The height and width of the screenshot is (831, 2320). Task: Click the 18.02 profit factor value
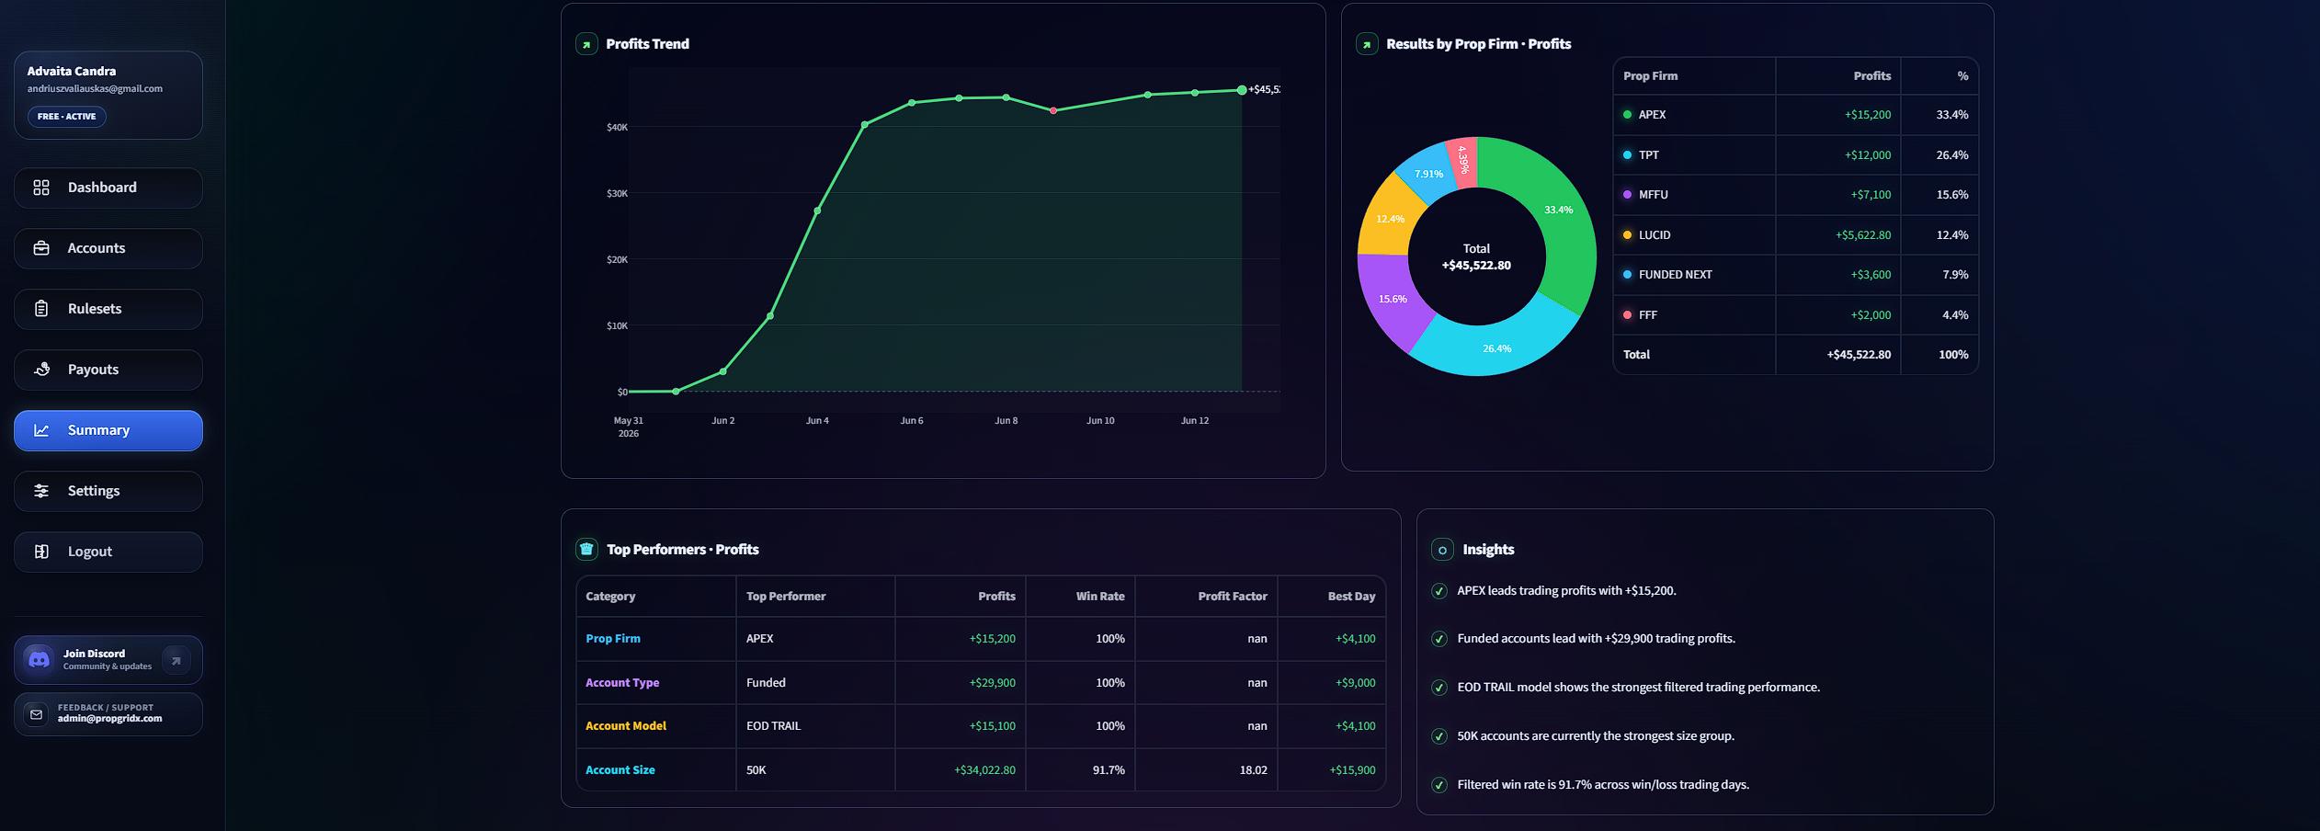point(1253,770)
